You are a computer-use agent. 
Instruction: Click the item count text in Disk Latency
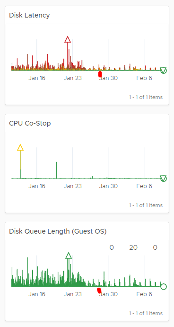146,97
